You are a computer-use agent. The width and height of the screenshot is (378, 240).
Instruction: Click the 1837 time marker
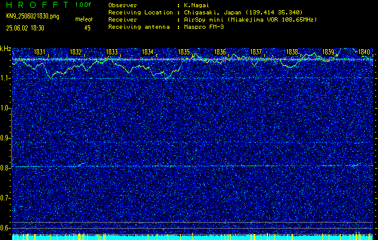[256, 52]
